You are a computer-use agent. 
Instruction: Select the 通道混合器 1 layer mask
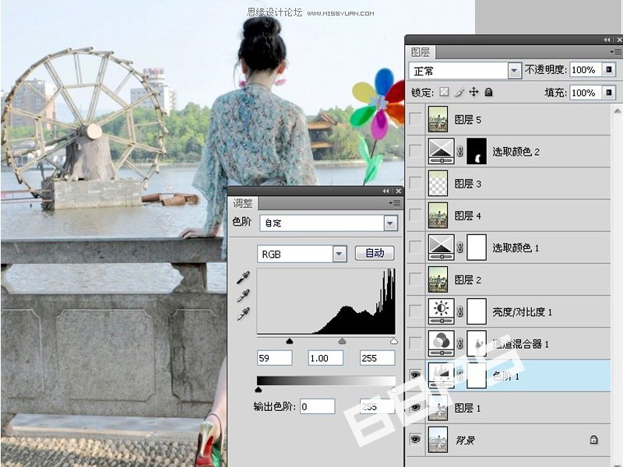tap(477, 343)
